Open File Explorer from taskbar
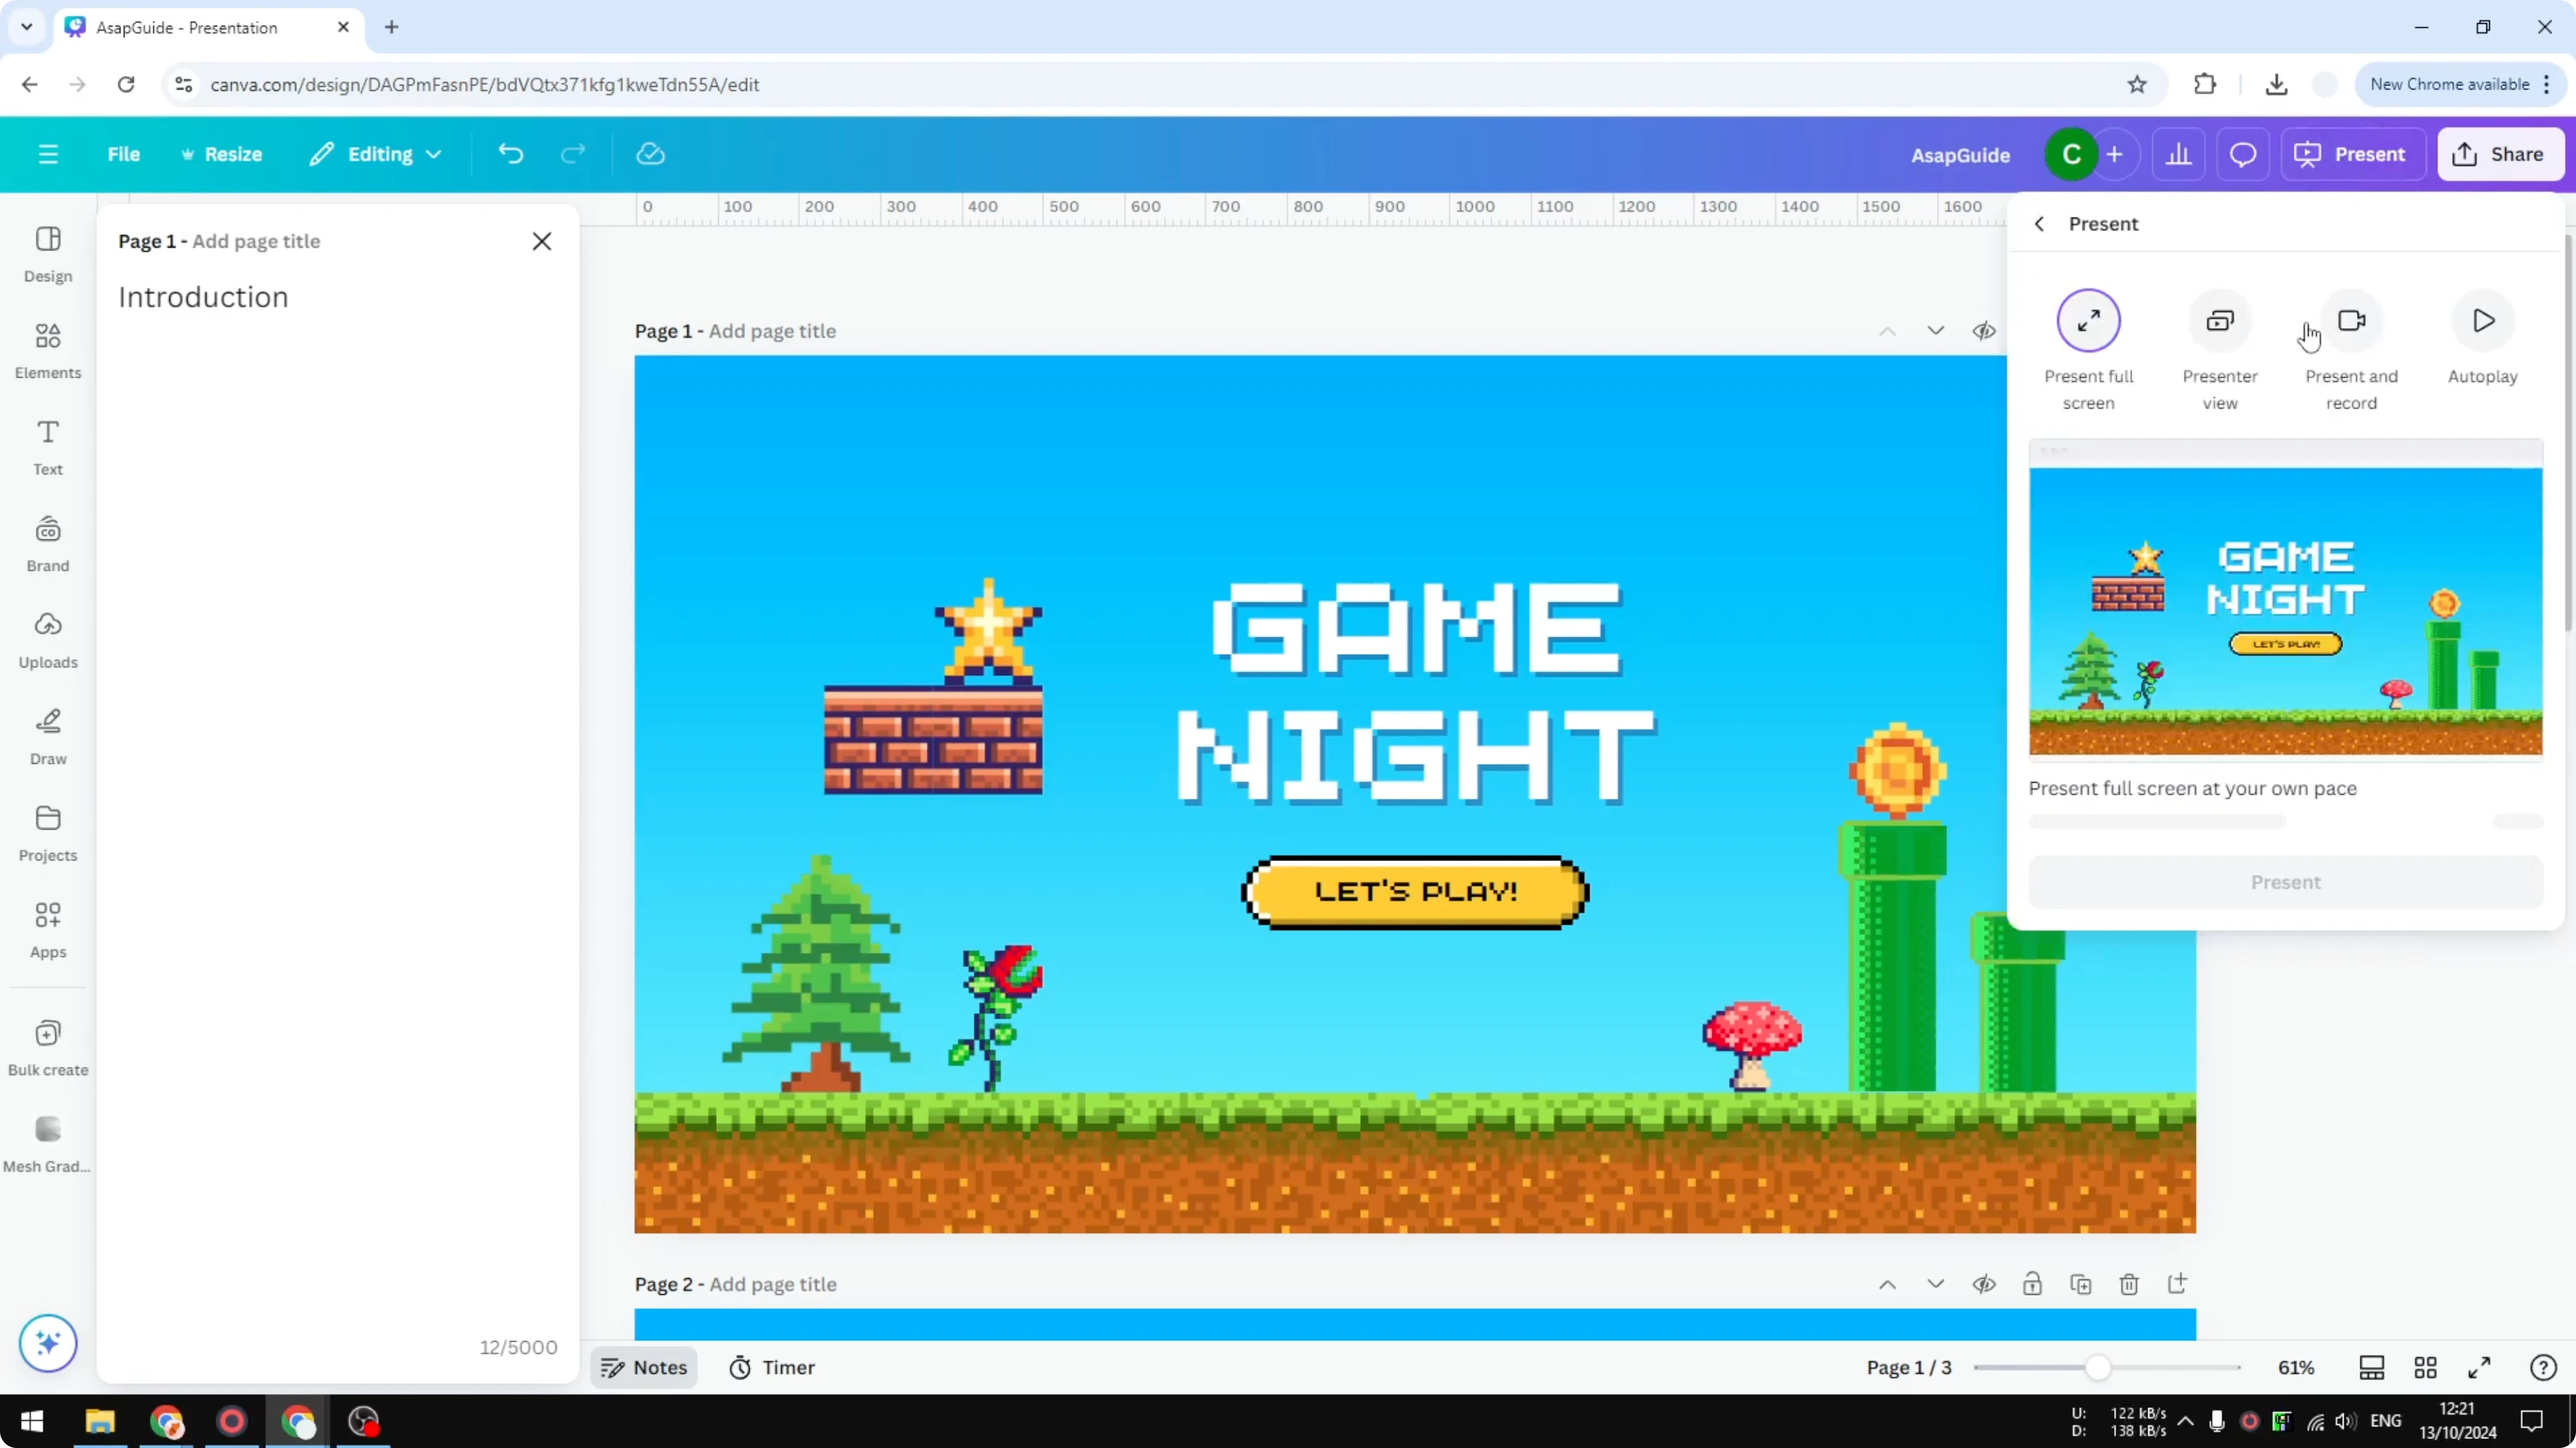Viewport: 2576px width, 1448px height. coord(100,1421)
